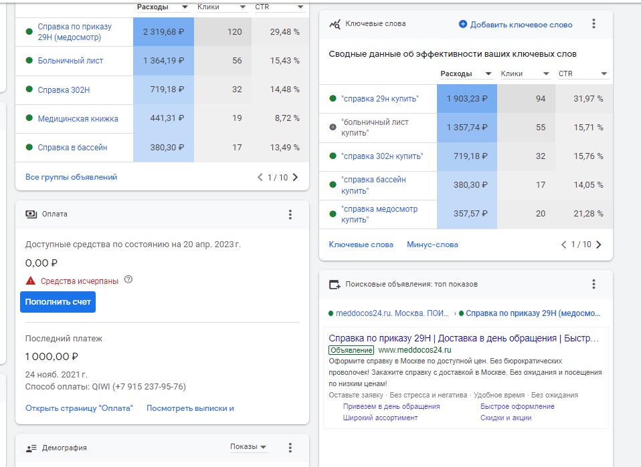
Task: Open the Ключевые слова link tab
Action: 361,245
